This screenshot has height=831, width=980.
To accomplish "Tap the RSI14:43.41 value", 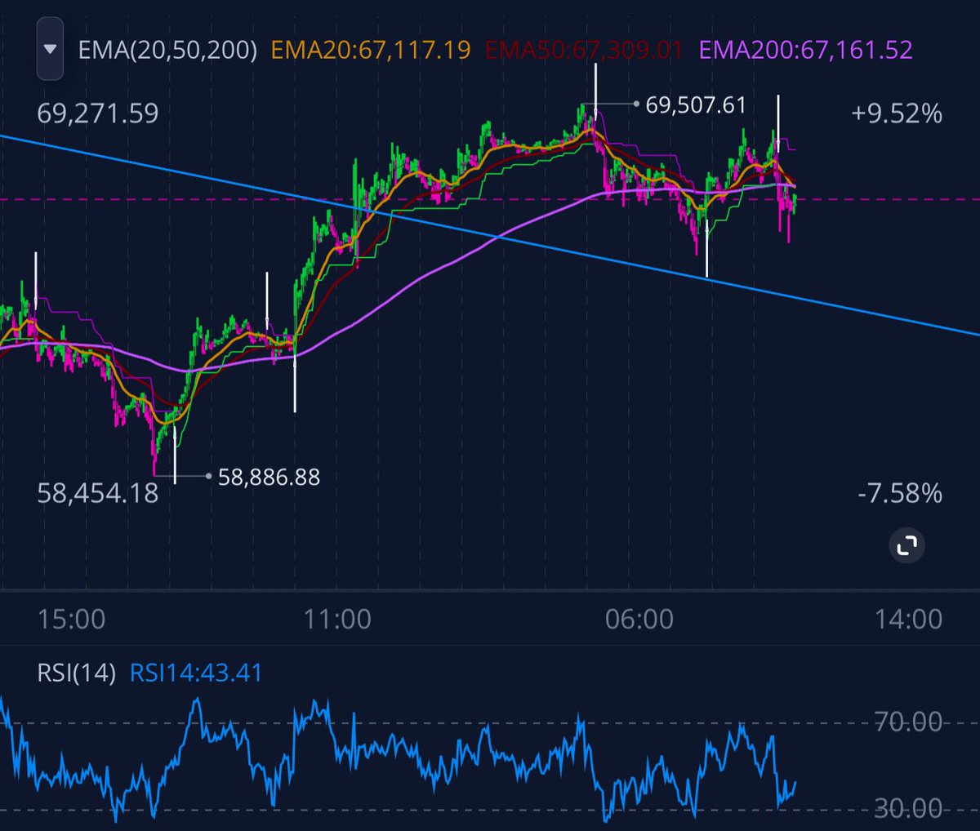I will click(196, 673).
